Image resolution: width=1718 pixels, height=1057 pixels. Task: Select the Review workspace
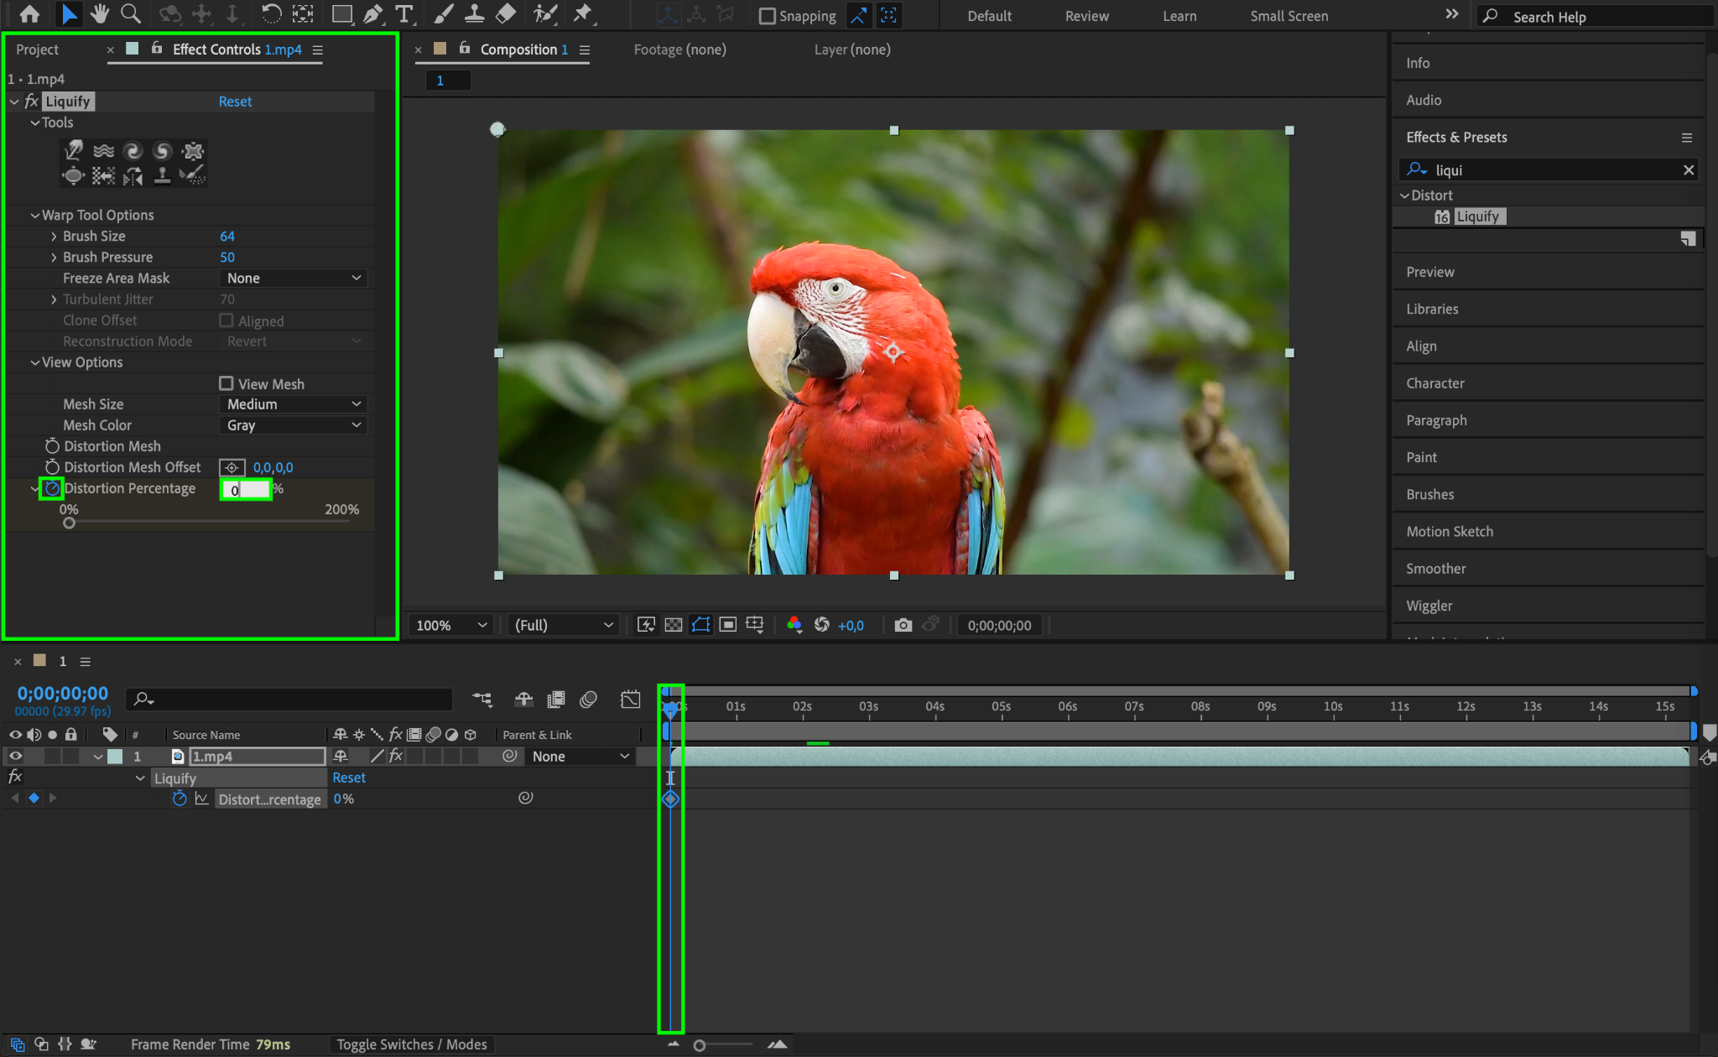pyautogui.click(x=1086, y=16)
